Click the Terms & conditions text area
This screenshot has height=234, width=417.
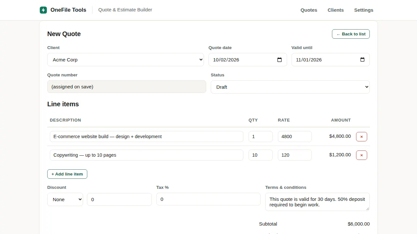(317, 202)
